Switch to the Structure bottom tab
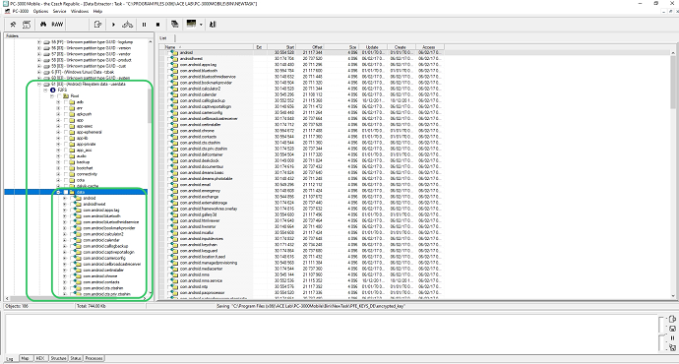 click(x=58, y=358)
